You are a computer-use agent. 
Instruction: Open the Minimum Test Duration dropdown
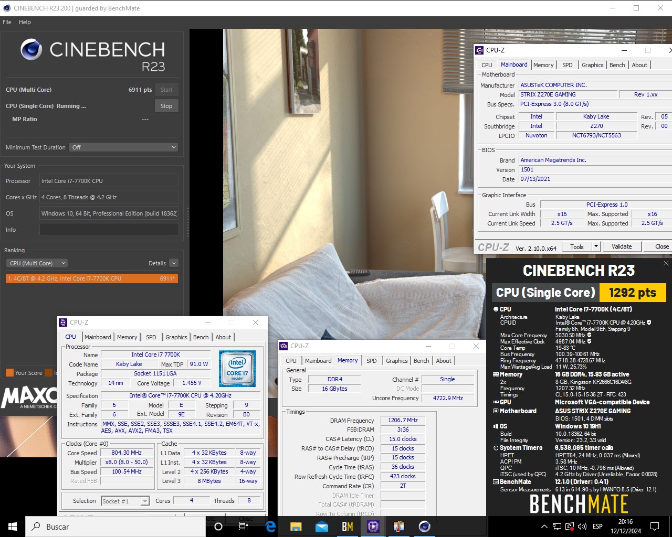click(124, 147)
